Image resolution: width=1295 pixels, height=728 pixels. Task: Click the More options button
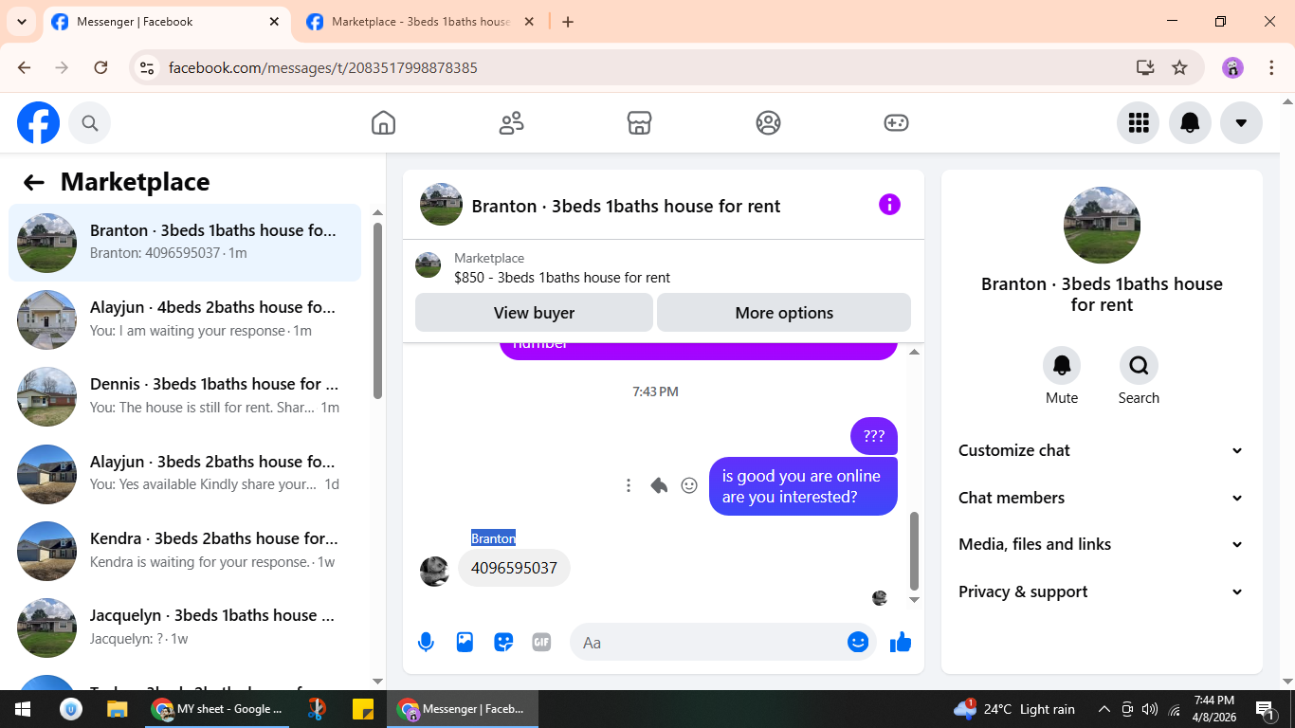click(x=784, y=313)
